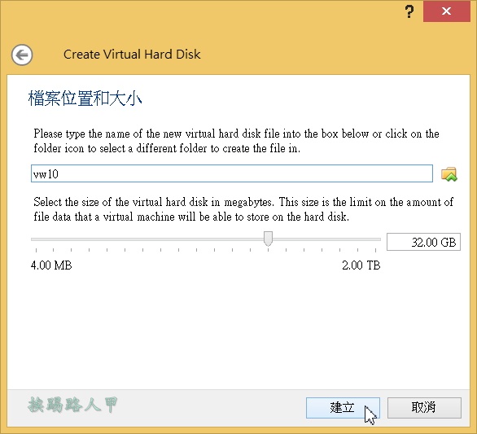Click the 挨踢路人甲 watermark text
477x434 pixels.
[x=72, y=405]
